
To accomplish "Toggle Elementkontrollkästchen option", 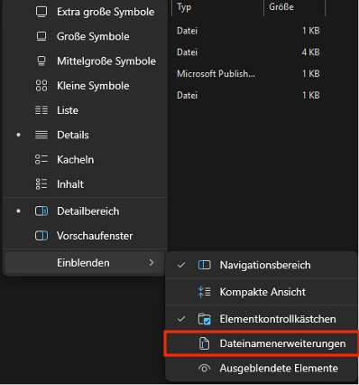I will coord(261,319).
